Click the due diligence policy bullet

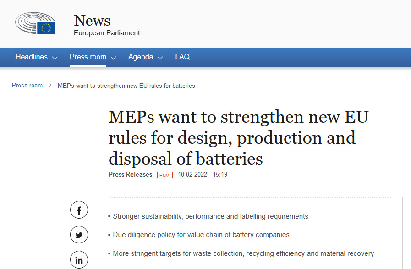[x=201, y=235]
